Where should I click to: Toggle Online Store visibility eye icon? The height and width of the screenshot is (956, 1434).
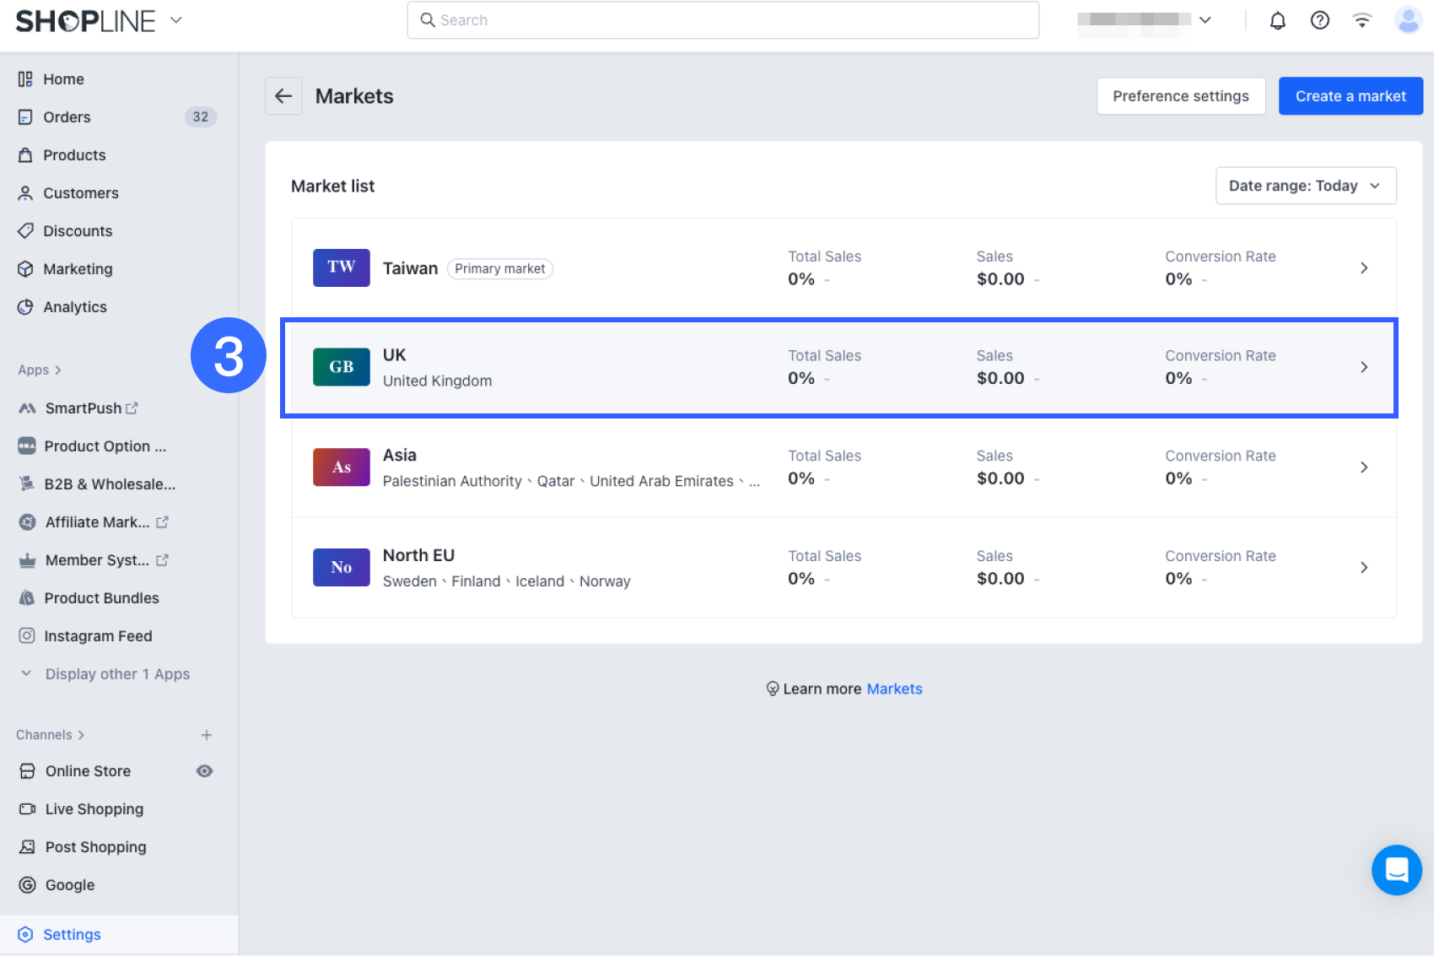pyautogui.click(x=204, y=771)
